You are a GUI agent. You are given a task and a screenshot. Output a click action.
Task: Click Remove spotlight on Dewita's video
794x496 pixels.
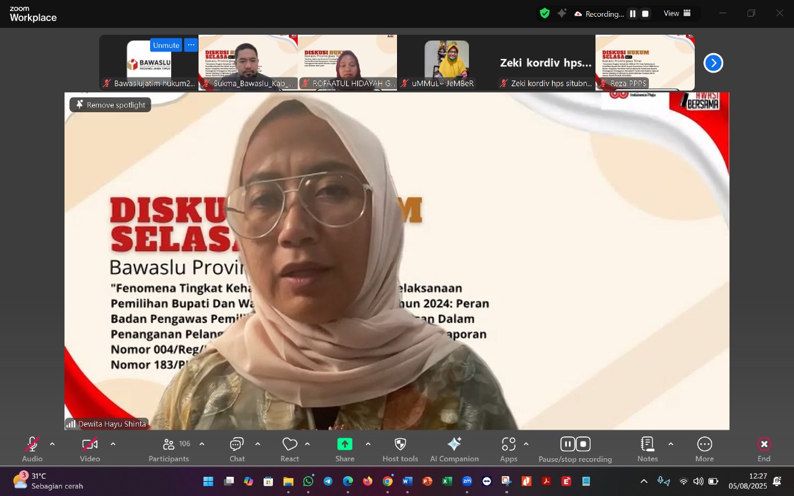point(110,105)
